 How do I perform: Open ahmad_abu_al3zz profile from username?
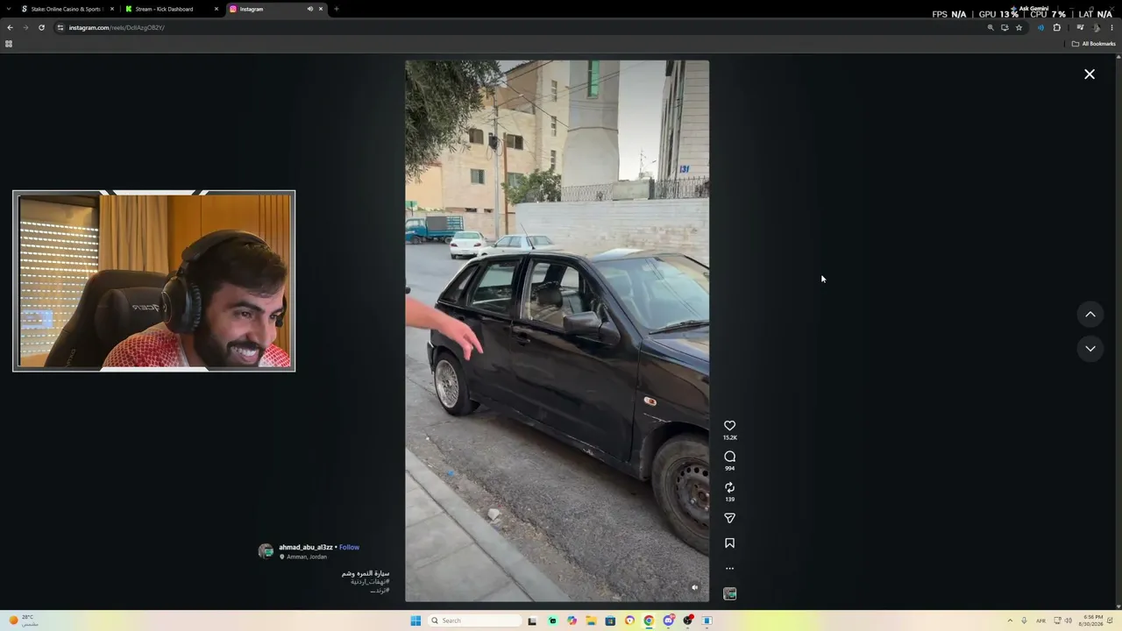click(306, 548)
